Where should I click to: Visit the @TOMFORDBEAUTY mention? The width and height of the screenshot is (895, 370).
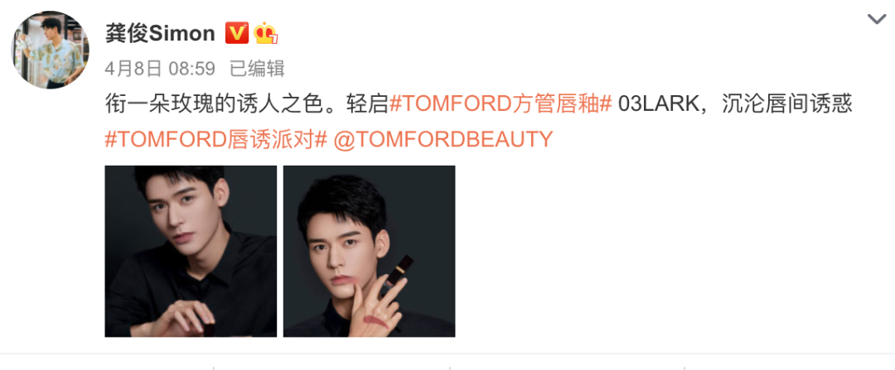click(443, 138)
